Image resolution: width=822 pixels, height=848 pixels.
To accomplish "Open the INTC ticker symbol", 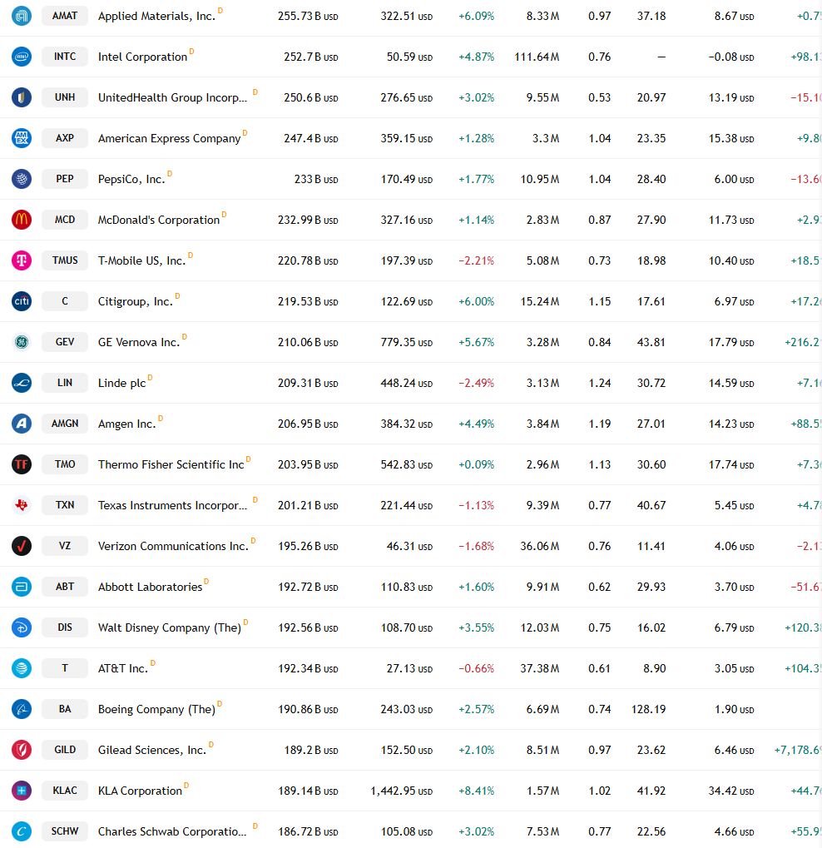I will pyautogui.click(x=65, y=57).
